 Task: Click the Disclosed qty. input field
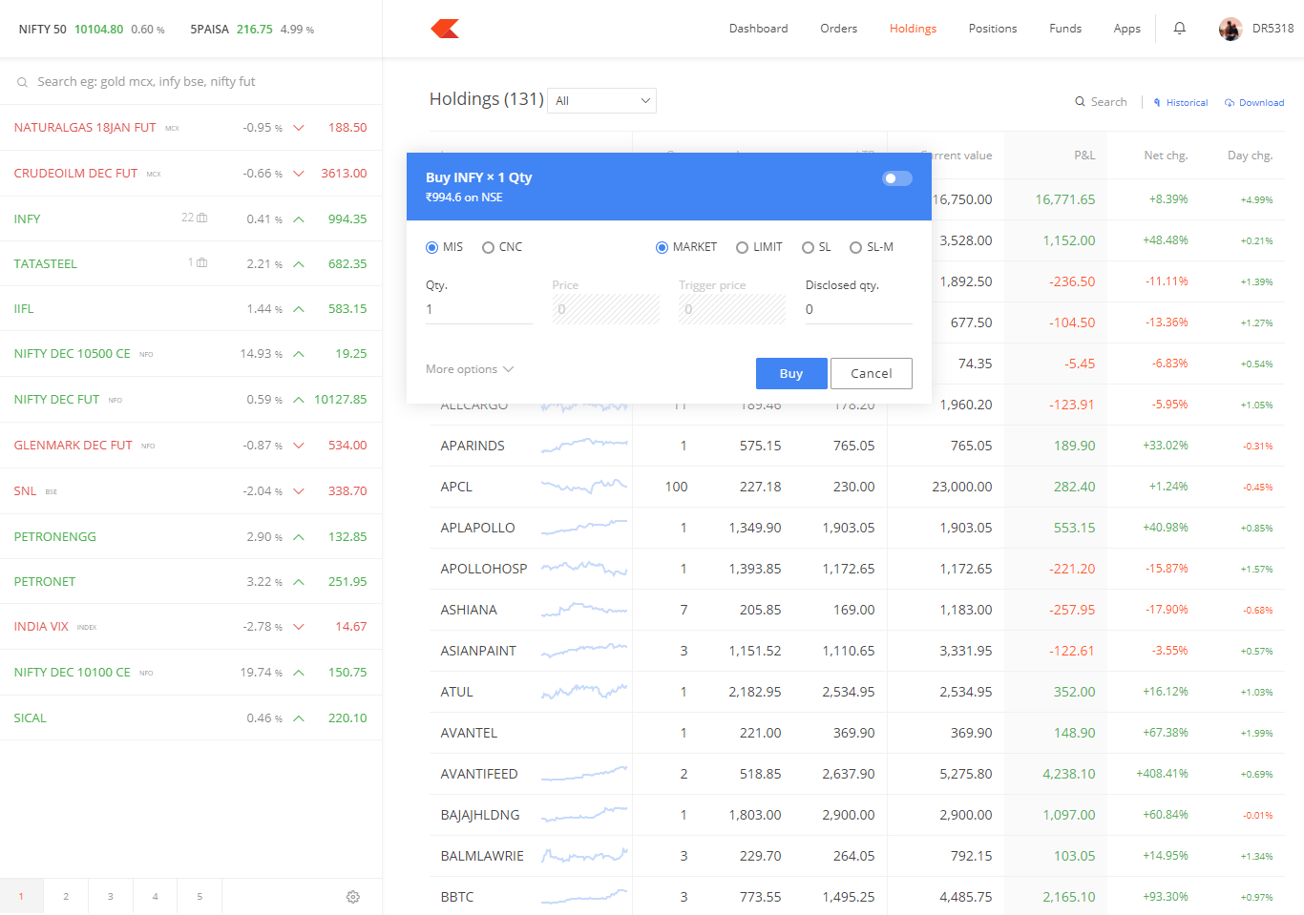pyautogui.click(x=859, y=309)
